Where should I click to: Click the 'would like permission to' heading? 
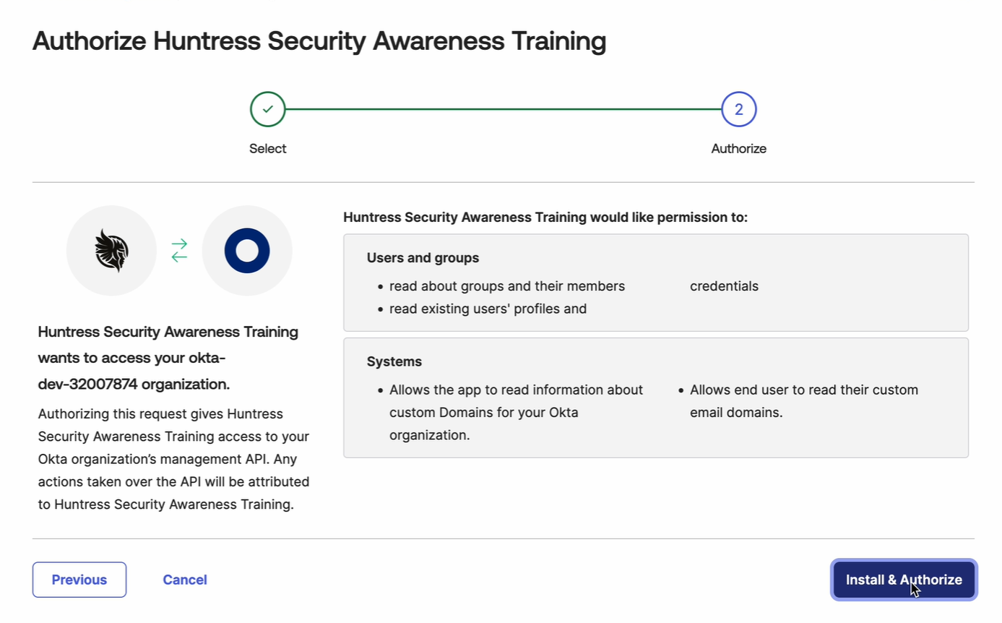coord(545,217)
